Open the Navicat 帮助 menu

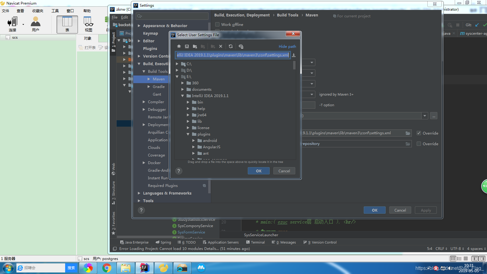pyautogui.click(x=87, y=11)
